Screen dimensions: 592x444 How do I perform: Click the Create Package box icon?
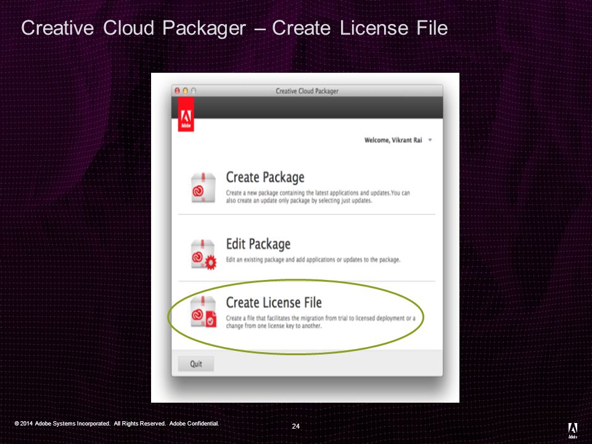point(203,187)
